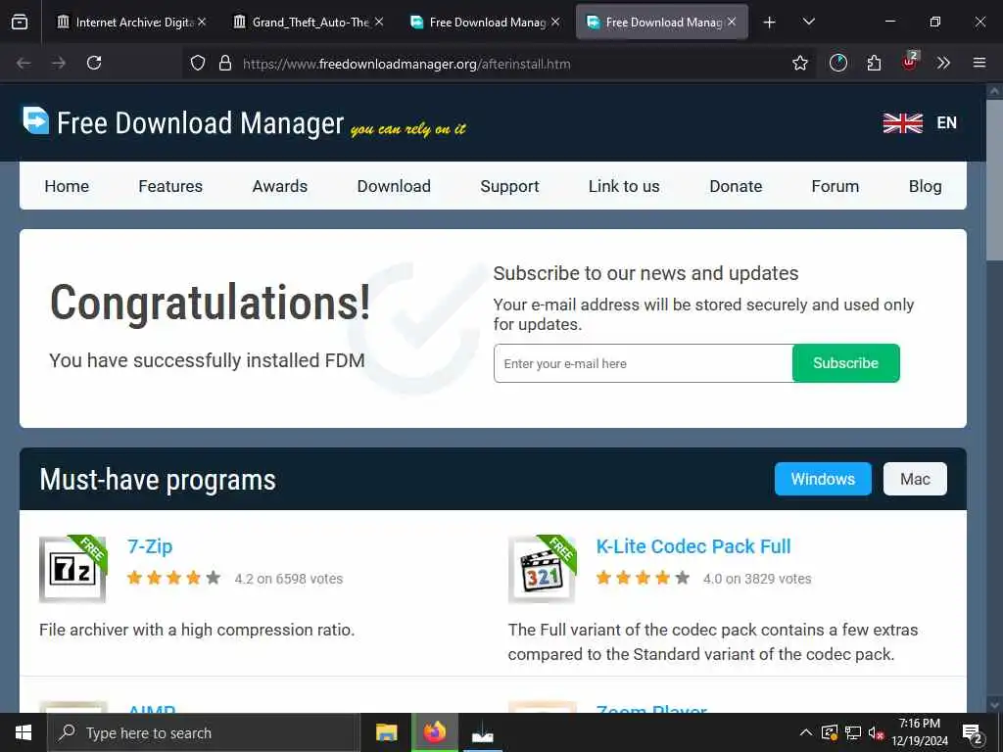Viewport: 1003px width, 752px height.
Task: Click the padlock site security icon
Action: (225, 63)
